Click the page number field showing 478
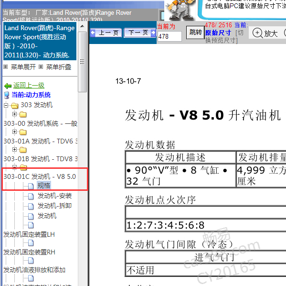286x286 pixels. point(169,36)
